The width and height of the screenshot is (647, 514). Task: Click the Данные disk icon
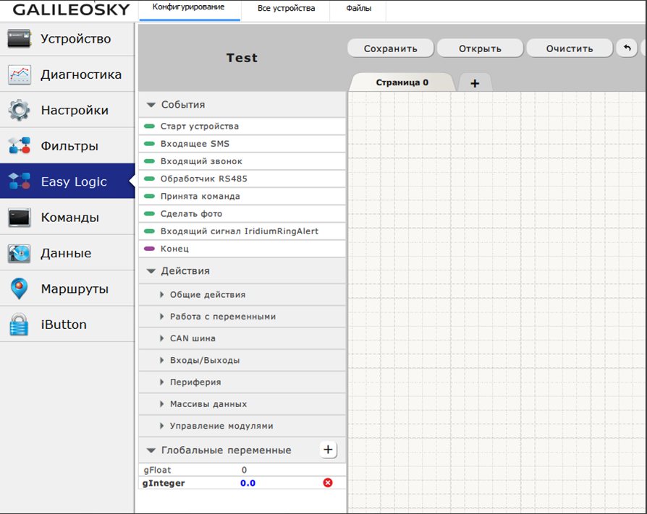[x=20, y=253]
